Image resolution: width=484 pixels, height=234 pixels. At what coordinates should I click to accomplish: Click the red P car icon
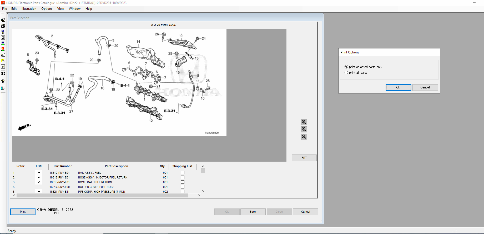(3, 49)
